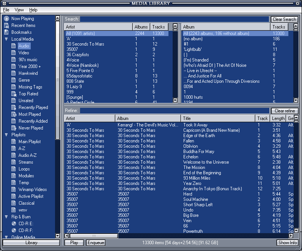Open the Loops playlist icon
Viewport: 302px width, 251px height.
(x=14, y=169)
